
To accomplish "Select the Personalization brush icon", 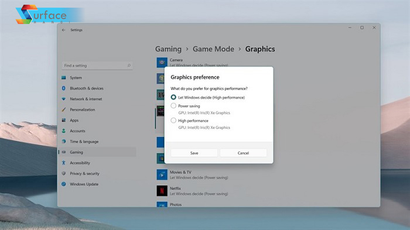I will (63, 109).
